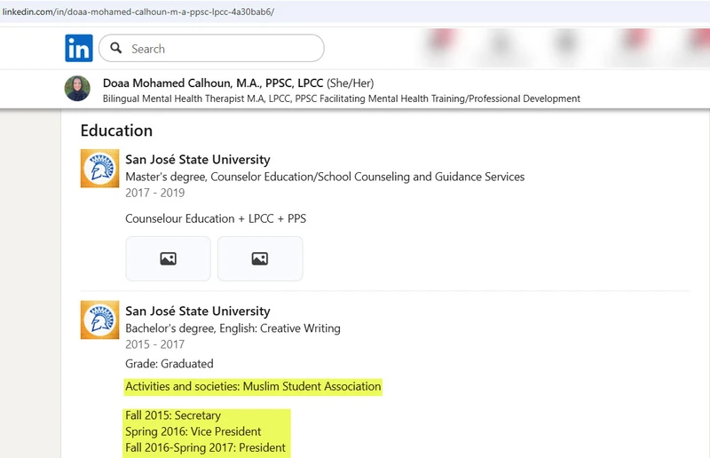Viewport: 710px width, 458px height.
Task: Click the LinkedIn logo icon
Action: (x=78, y=48)
